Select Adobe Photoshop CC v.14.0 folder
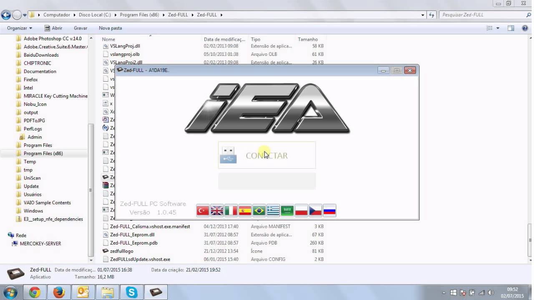The width and height of the screenshot is (534, 300). pyautogui.click(x=53, y=38)
